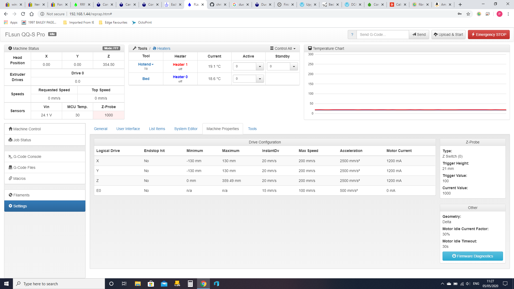Open volume control in system tray
Image resolution: width=514 pixels, height=289 pixels.
468,284
